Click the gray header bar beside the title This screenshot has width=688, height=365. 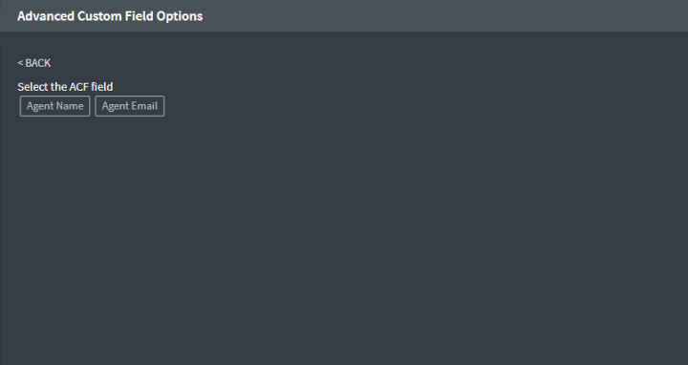click(439, 16)
